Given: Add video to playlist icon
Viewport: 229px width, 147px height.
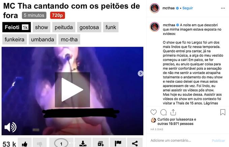Looking at the screenshot, I should pyautogui.click(x=101, y=144).
